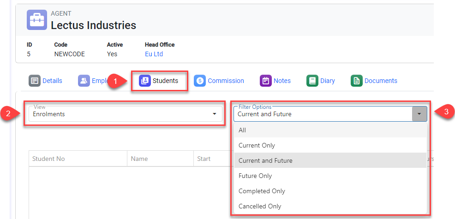
Task: Sort by Student No column header
Action: click(x=48, y=159)
